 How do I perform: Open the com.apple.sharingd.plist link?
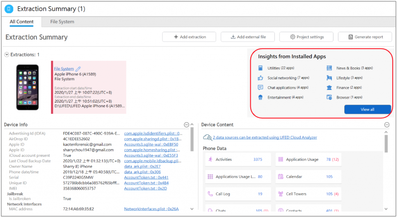click(x=153, y=139)
